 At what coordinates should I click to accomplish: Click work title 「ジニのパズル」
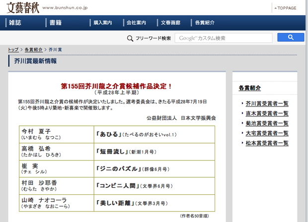point(119,169)
